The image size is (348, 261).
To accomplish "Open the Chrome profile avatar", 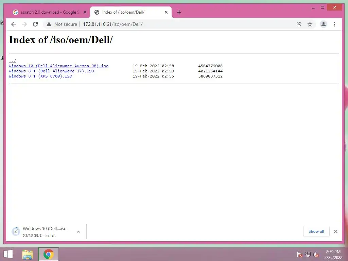I will click(324, 24).
